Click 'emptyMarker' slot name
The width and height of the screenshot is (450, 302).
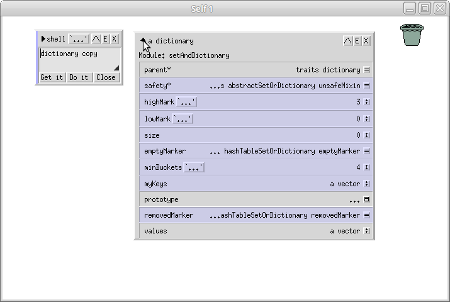pyautogui.click(x=165, y=151)
